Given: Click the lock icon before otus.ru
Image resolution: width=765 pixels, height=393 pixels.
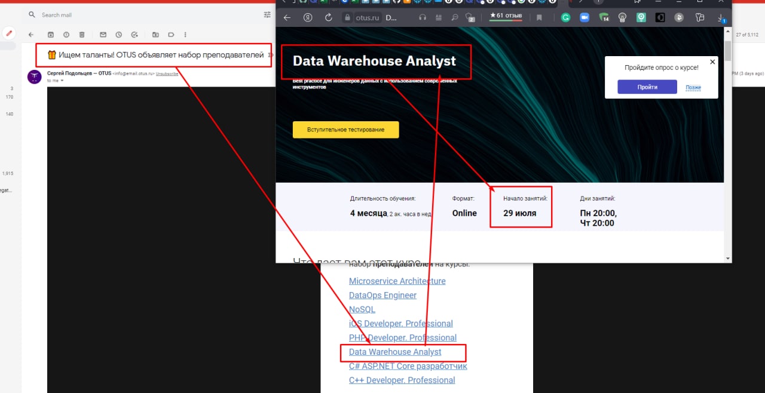Looking at the screenshot, I should coord(347,18).
